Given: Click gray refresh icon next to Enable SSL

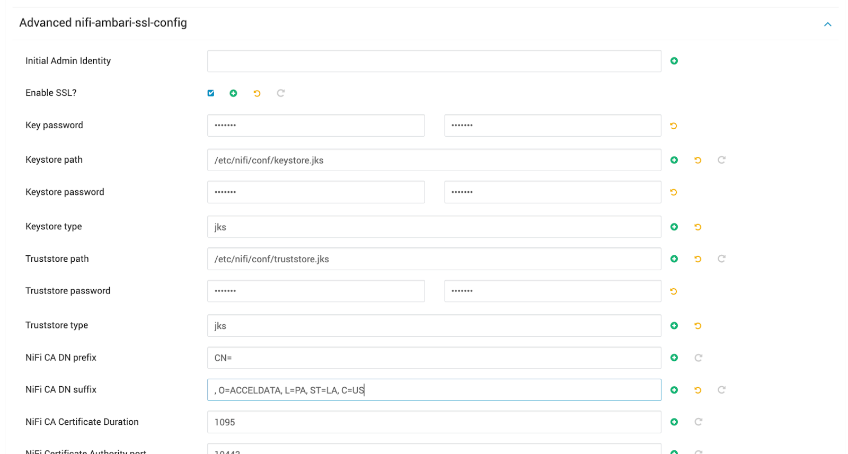Looking at the screenshot, I should point(281,93).
